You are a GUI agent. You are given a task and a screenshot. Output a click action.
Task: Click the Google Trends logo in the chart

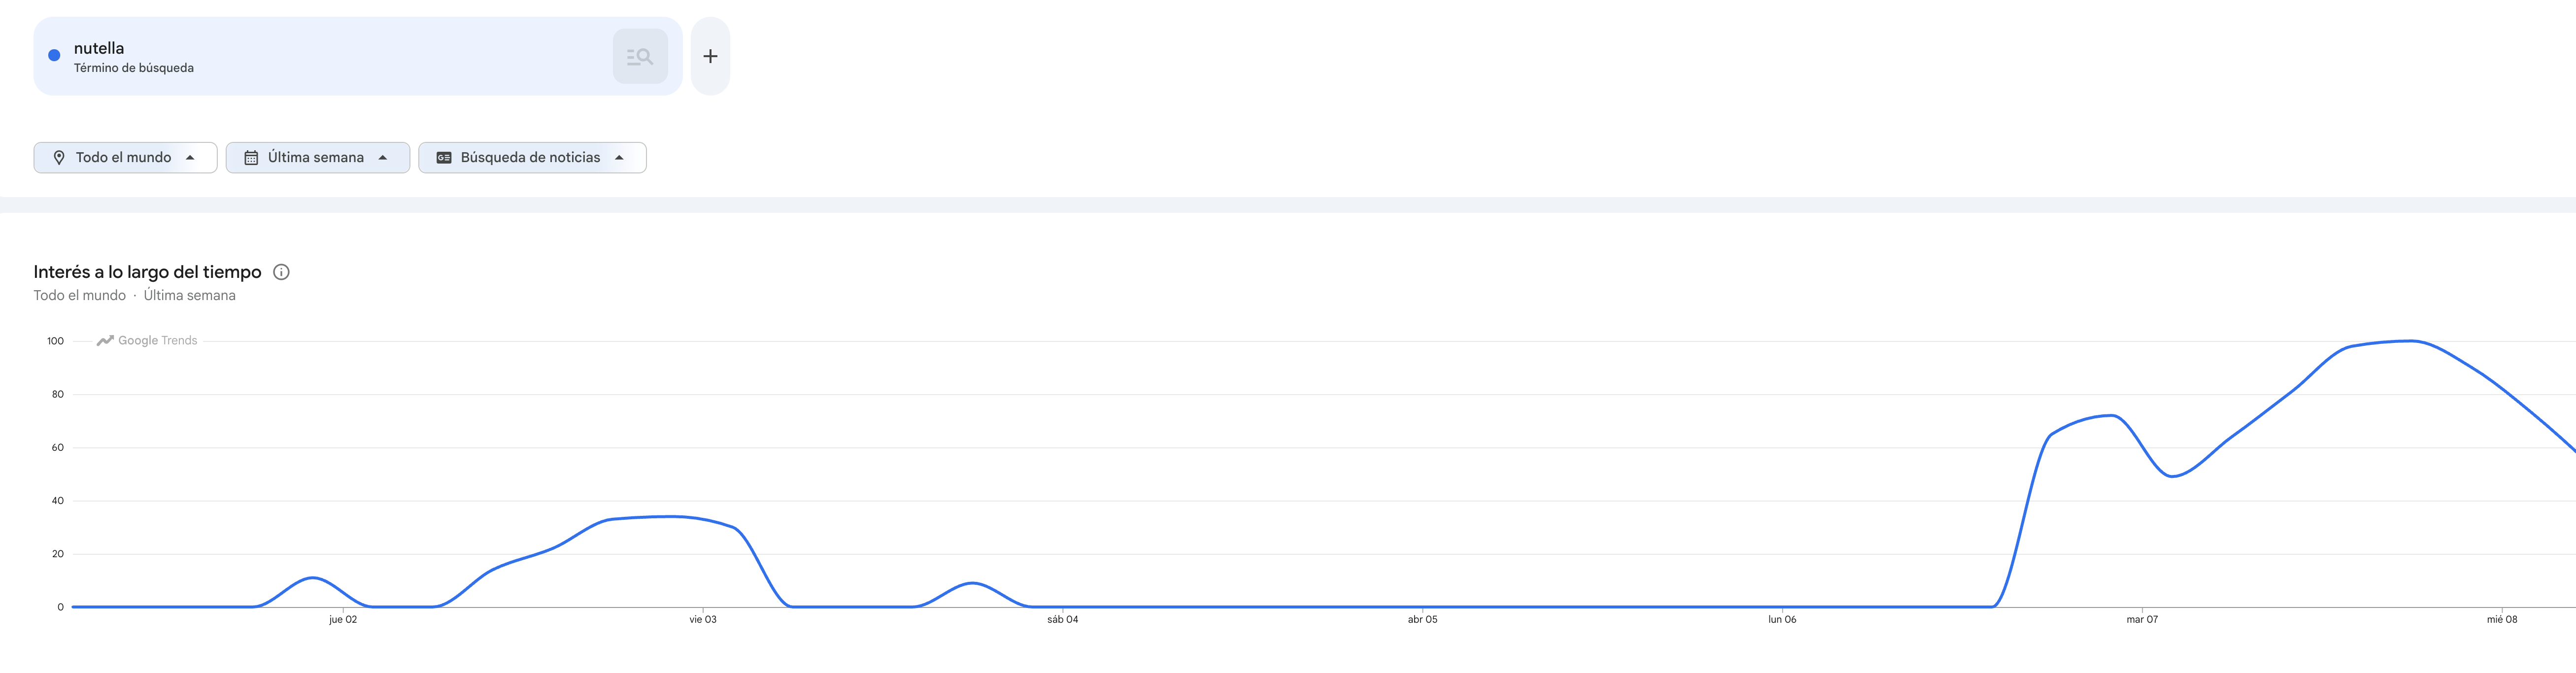coord(147,341)
